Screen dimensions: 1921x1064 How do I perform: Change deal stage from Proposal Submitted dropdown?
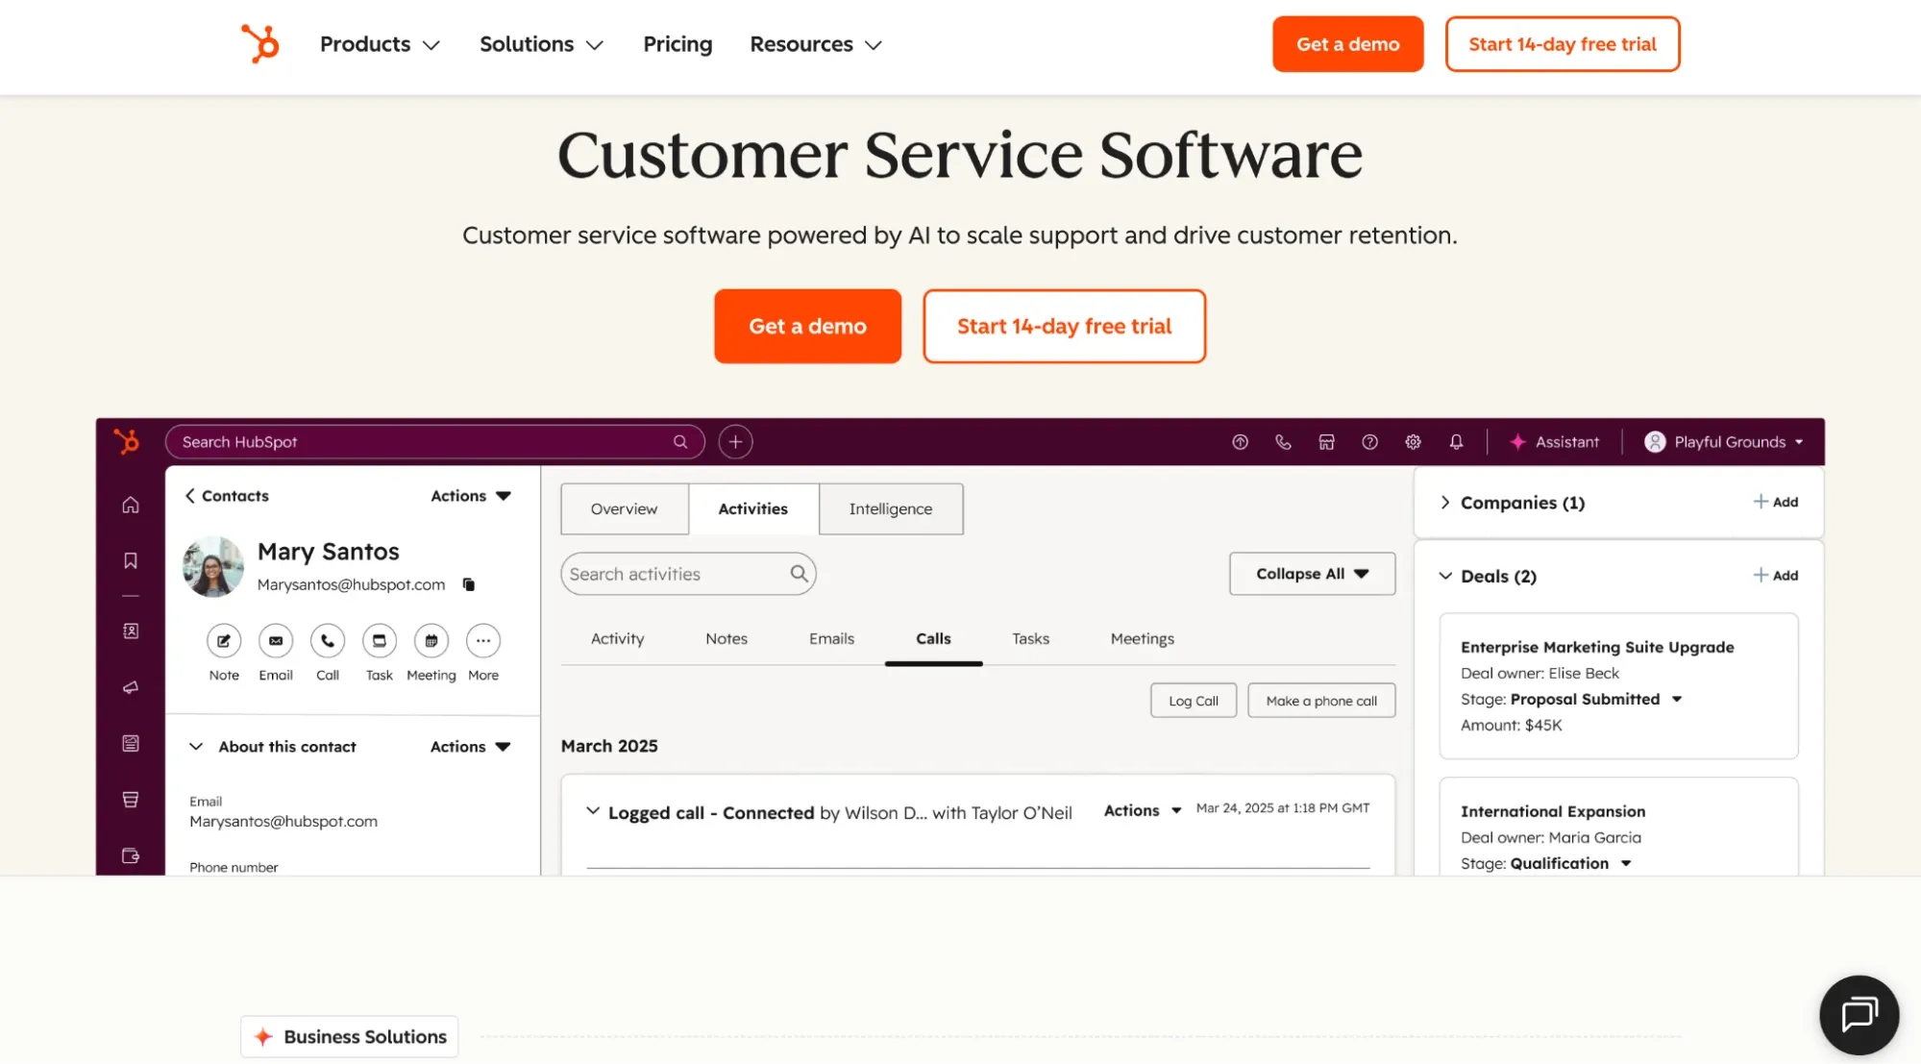click(1678, 699)
